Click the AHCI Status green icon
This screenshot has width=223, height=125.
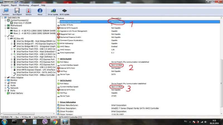click(x=59, y=46)
